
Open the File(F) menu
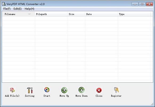coord(7,9)
